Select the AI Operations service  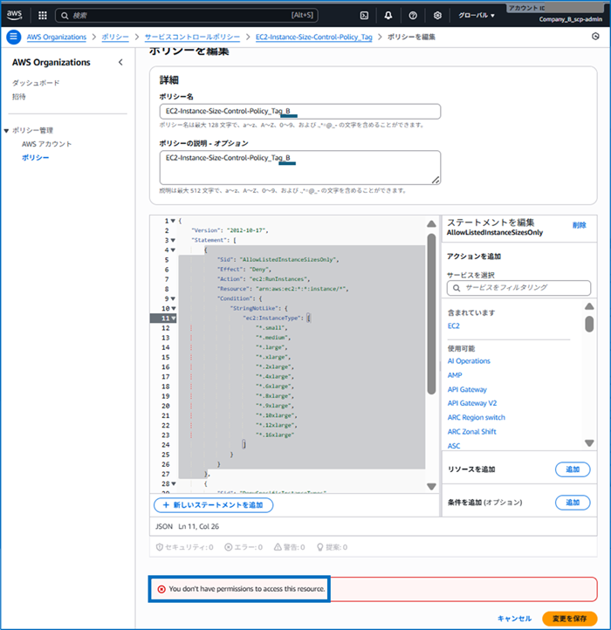coord(469,360)
